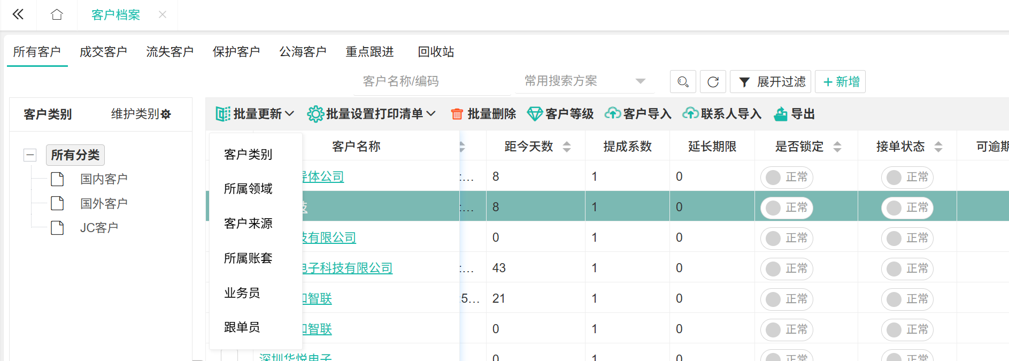
Task: Click the home icon in top bar
Action: pos(57,15)
